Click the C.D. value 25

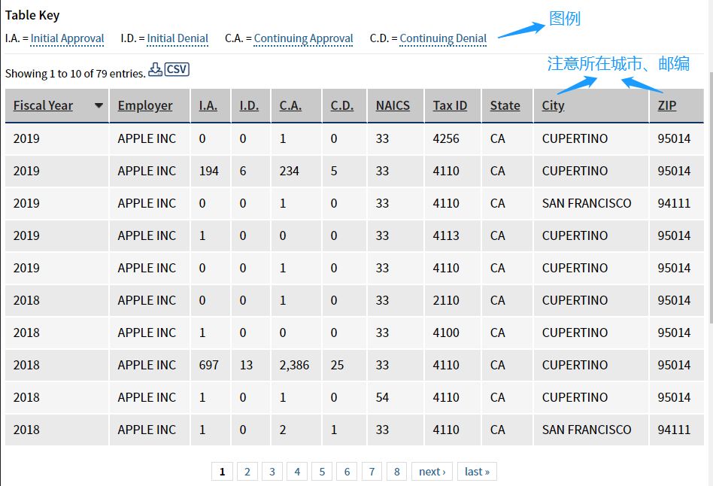click(337, 364)
